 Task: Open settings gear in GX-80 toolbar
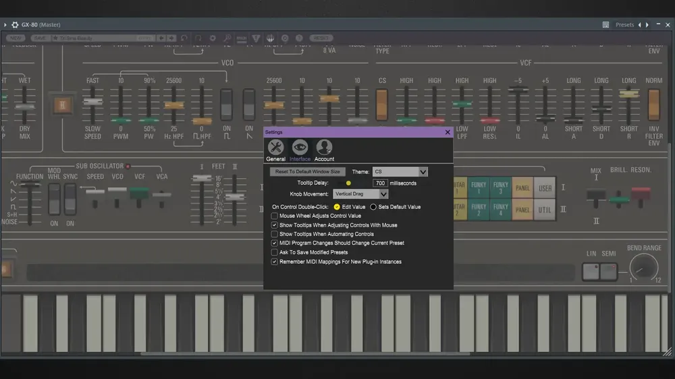point(213,38)
